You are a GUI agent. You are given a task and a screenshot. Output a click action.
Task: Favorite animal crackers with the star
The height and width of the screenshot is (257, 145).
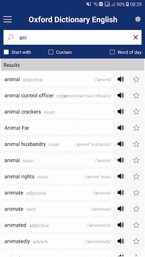coord(136,111)
